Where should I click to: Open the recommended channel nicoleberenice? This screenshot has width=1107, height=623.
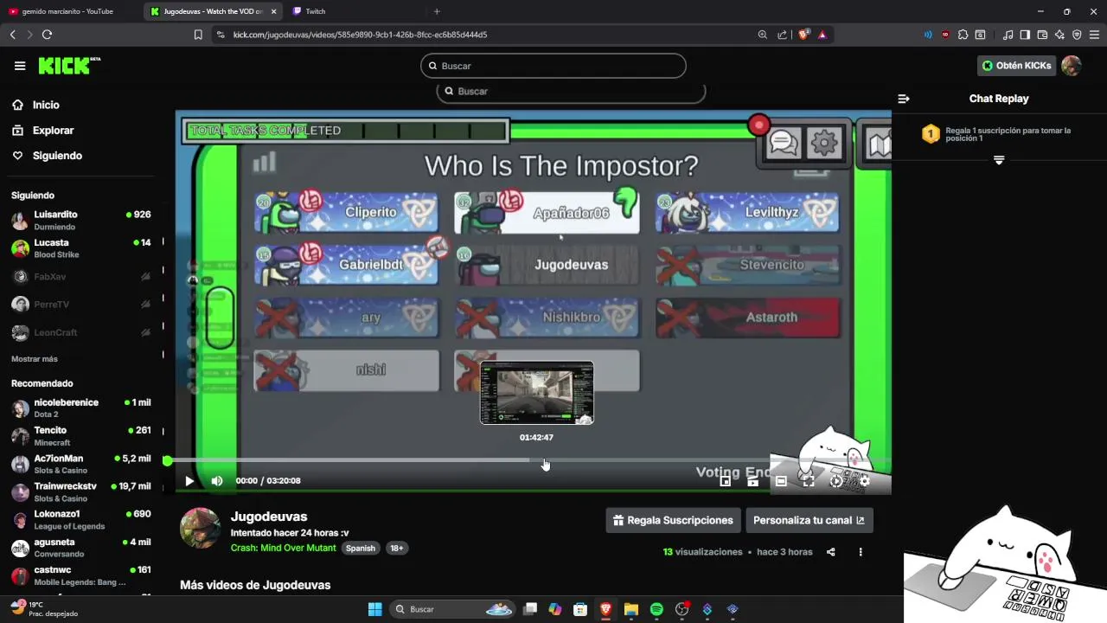81,408
